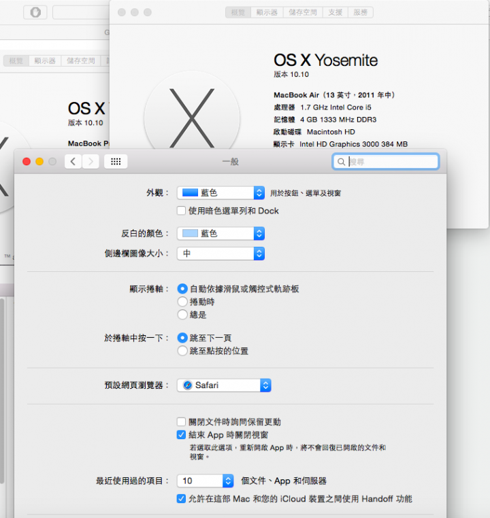Screen dimensions: 490x518
Task: Click the '版本 10.10' text in the MacBook Air window
Action: pyautogui.click(x=291, y=74)
